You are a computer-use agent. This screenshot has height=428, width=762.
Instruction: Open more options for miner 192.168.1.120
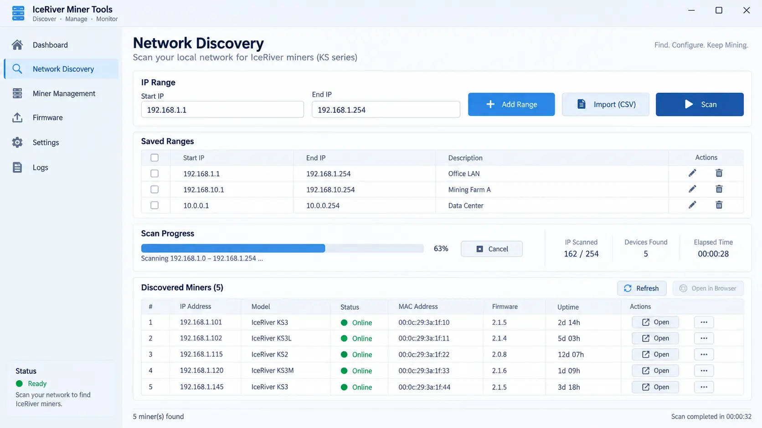point(704,371)
